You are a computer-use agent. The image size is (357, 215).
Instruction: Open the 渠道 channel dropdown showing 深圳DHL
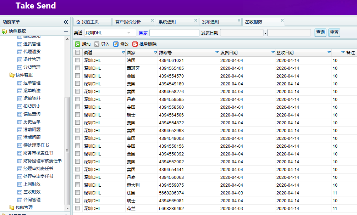(129, 33)
